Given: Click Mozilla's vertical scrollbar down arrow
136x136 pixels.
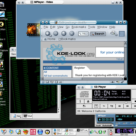Looking at the screenshot, I should (x=125, y=76).
